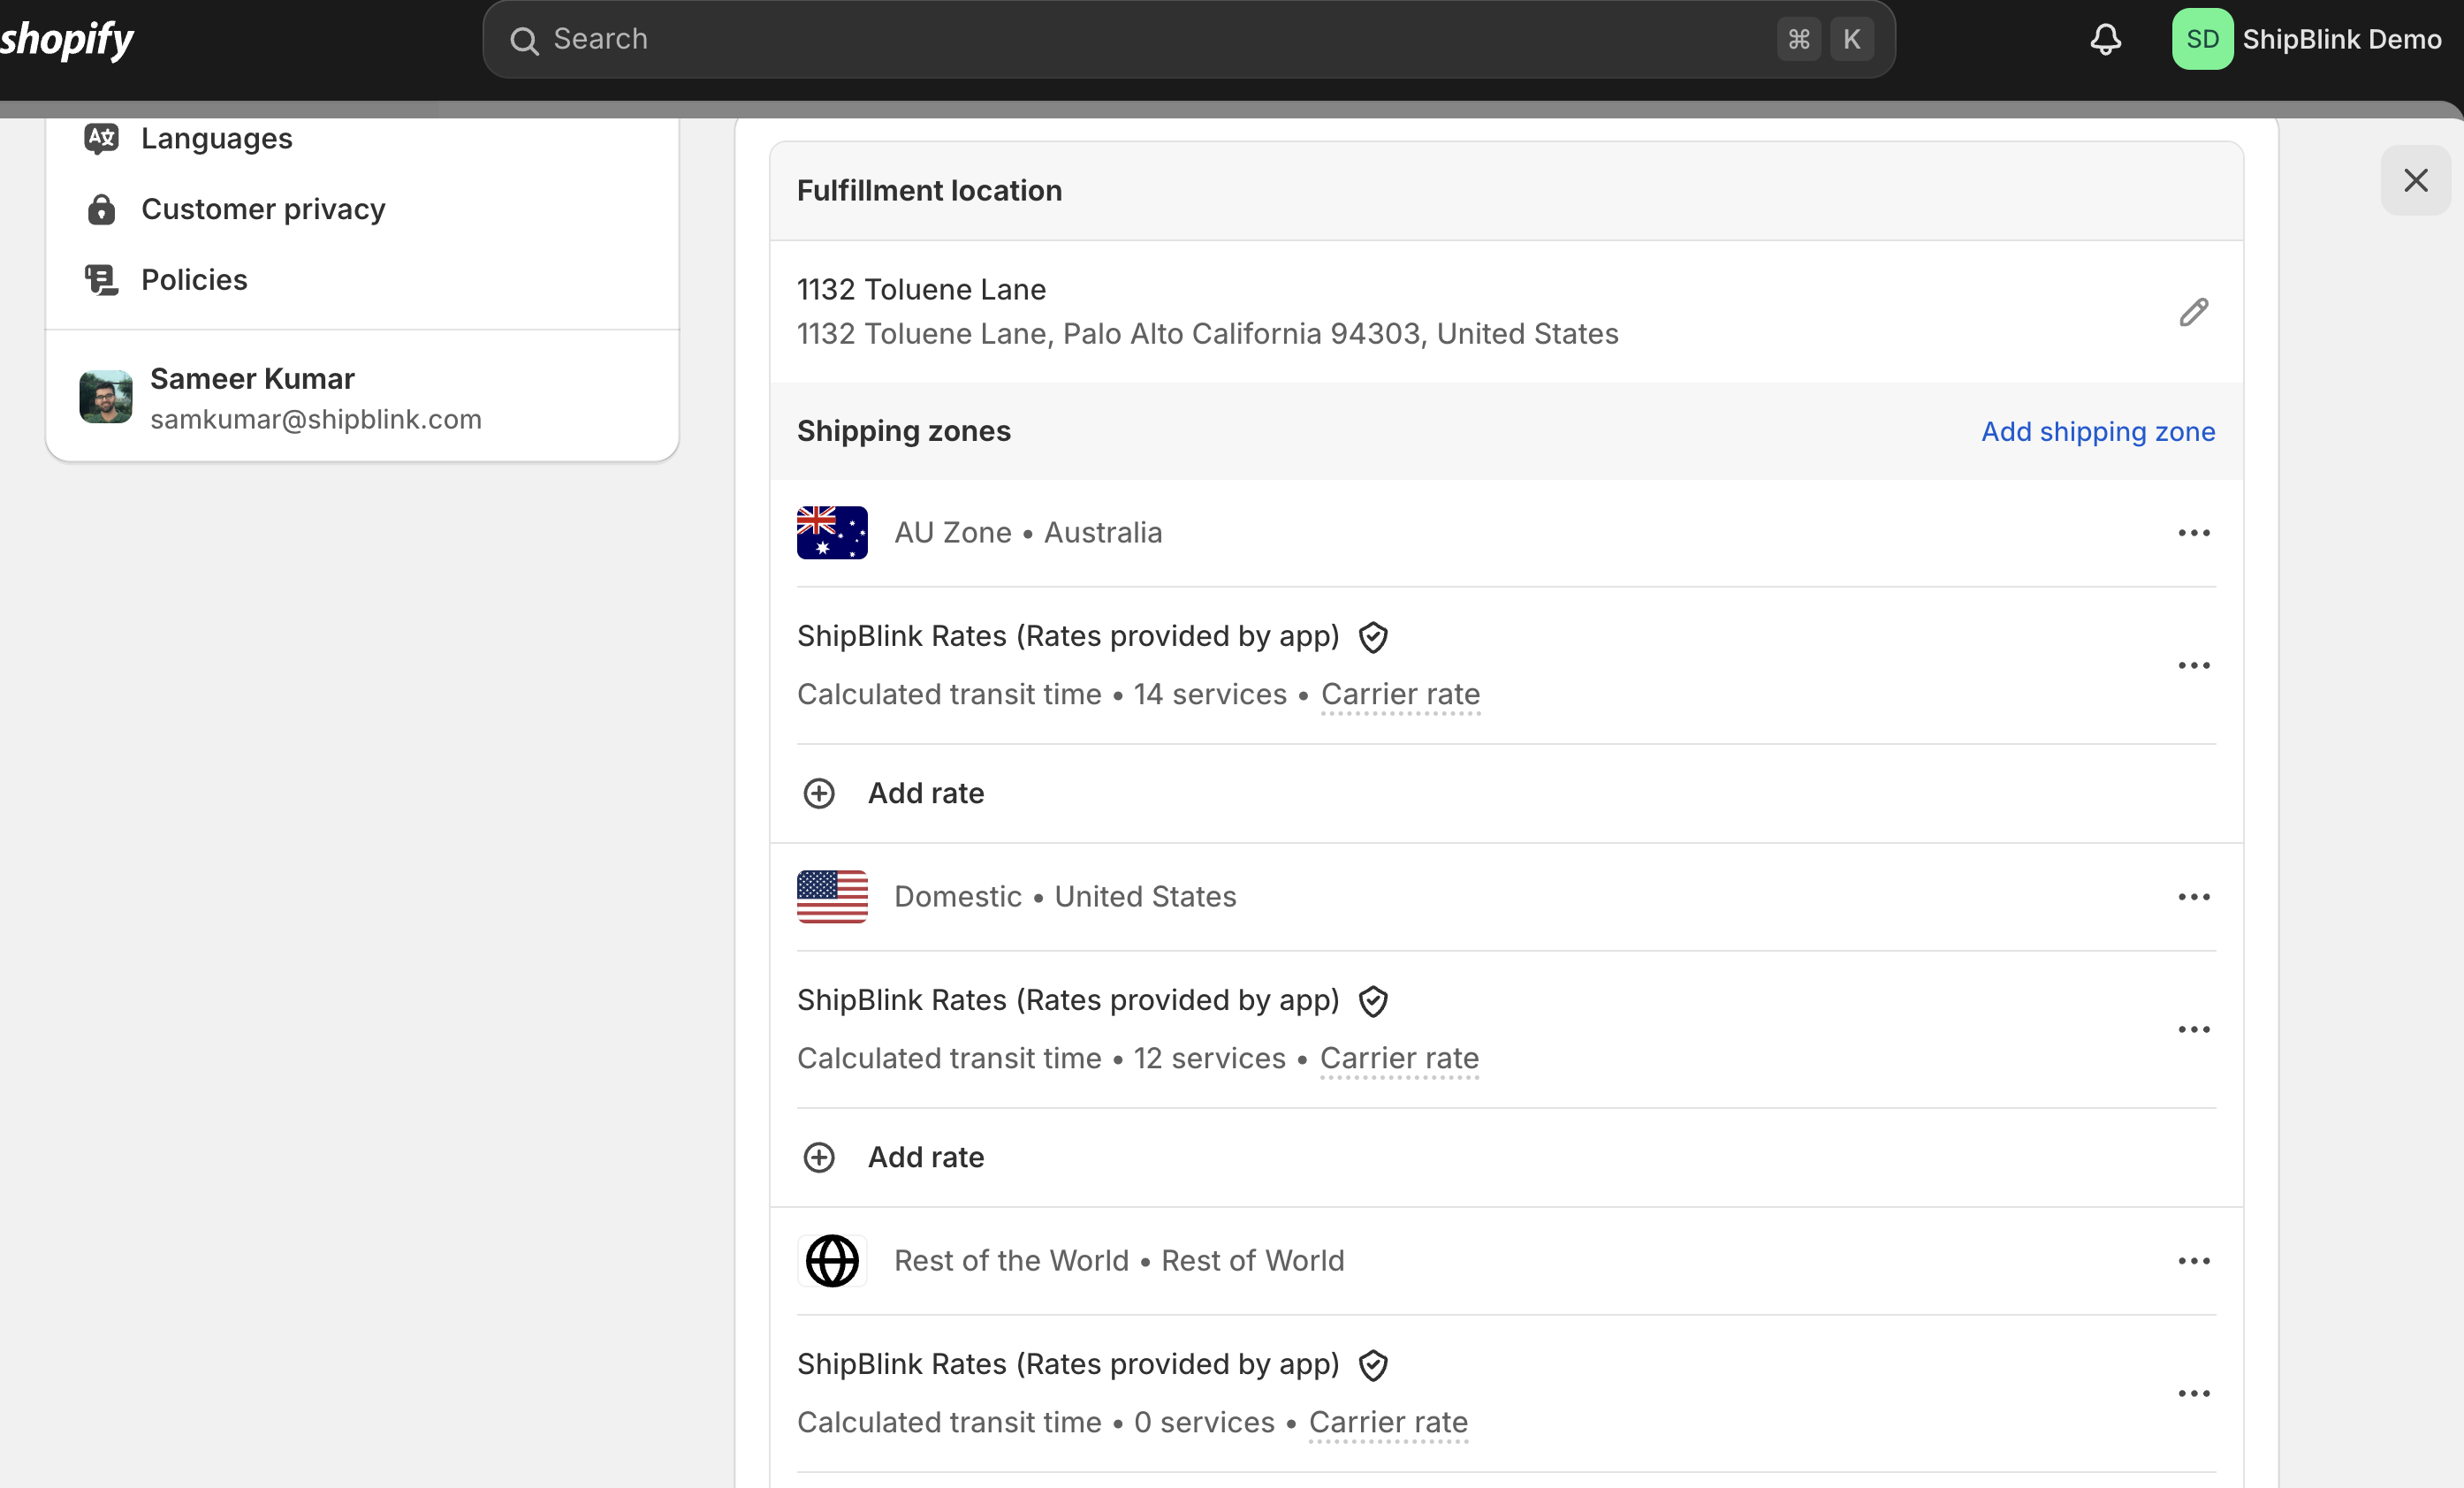Image resolution: width=2464 pixels, height=1488 pixels.
Task: Click ShipBlink Rates text in Domestic zone
Action: coord(1068,1000)
